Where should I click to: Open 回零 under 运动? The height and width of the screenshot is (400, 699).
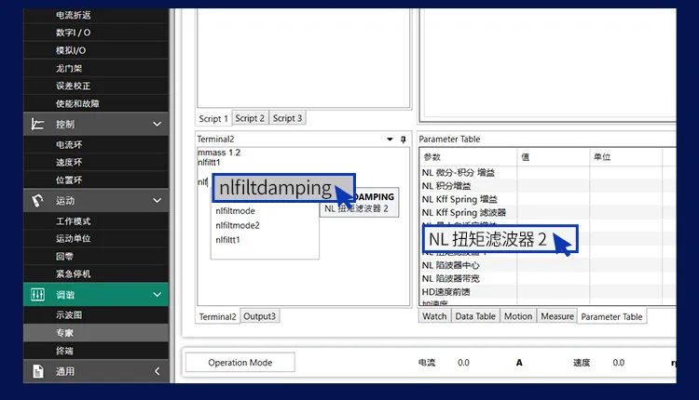coord(96,257)
